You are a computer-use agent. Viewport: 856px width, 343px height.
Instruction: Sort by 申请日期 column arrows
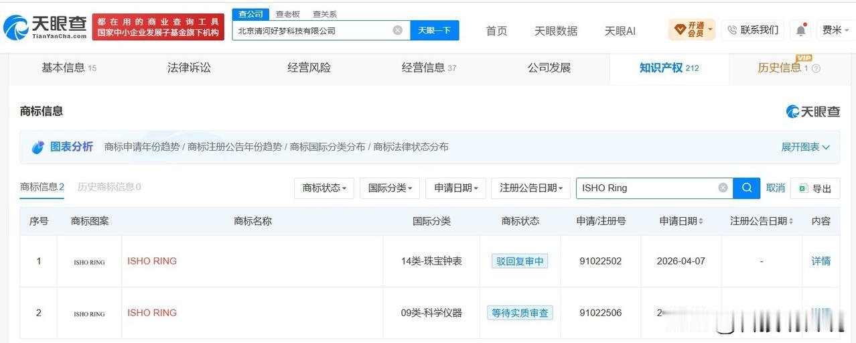[x=701, y=221]
